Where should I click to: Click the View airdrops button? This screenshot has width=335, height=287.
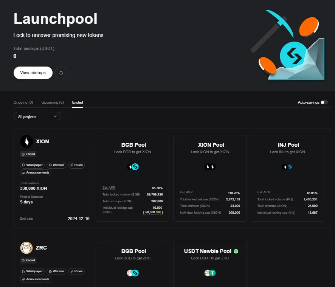tap(33, 73)
